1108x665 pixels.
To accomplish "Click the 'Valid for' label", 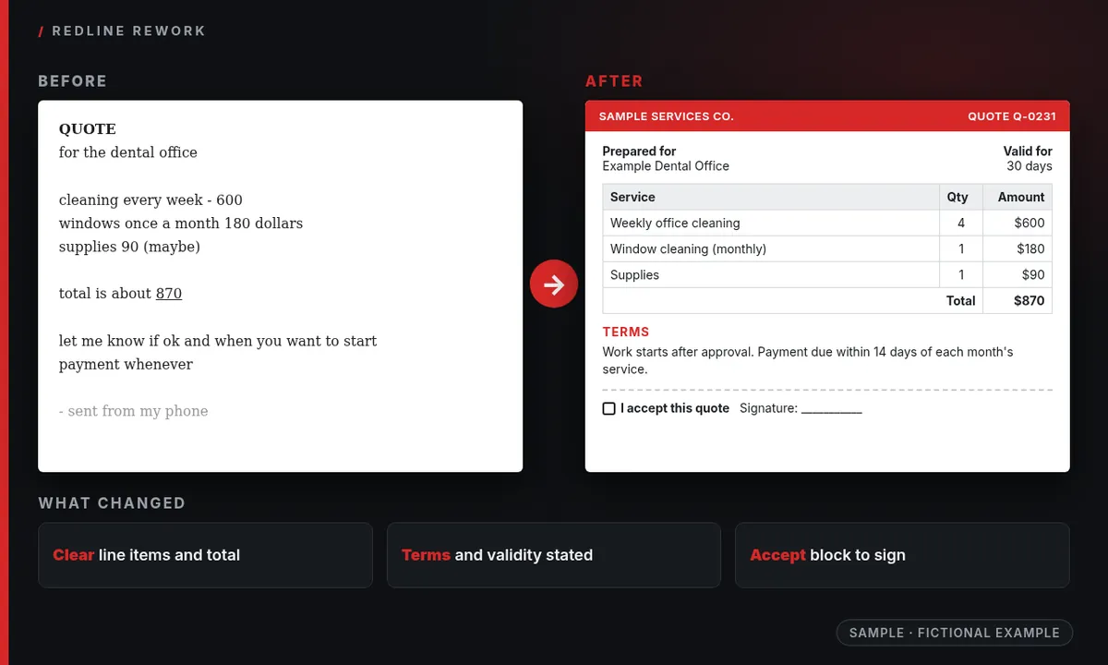I will pyautogui.click(x=1028, y=151).
